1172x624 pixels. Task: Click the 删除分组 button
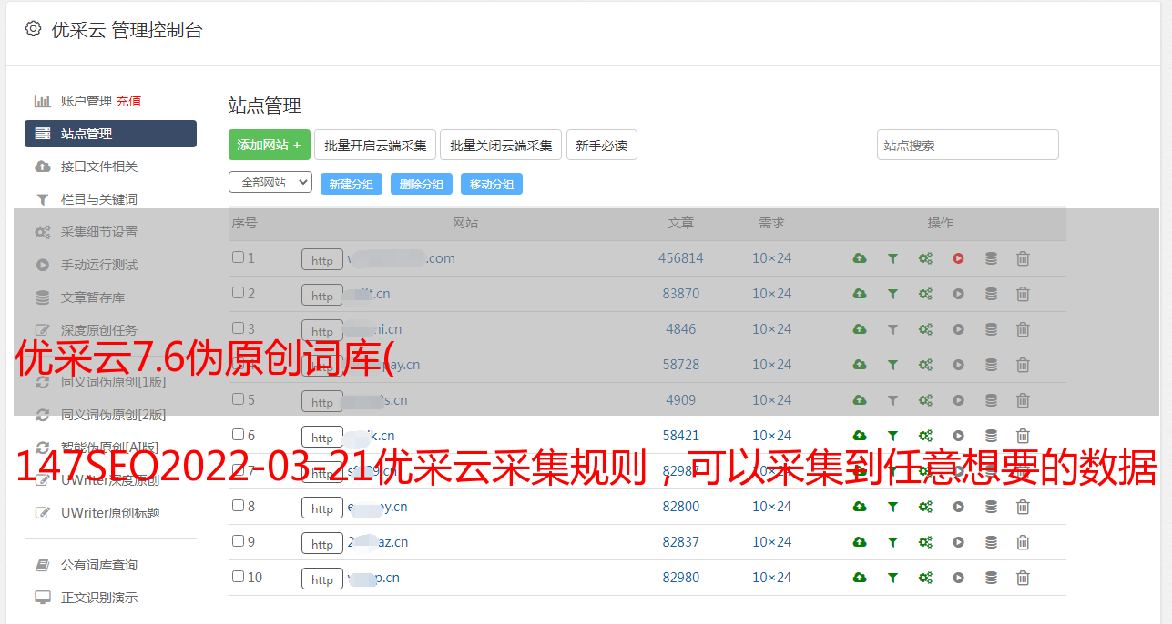pos(422,184)
